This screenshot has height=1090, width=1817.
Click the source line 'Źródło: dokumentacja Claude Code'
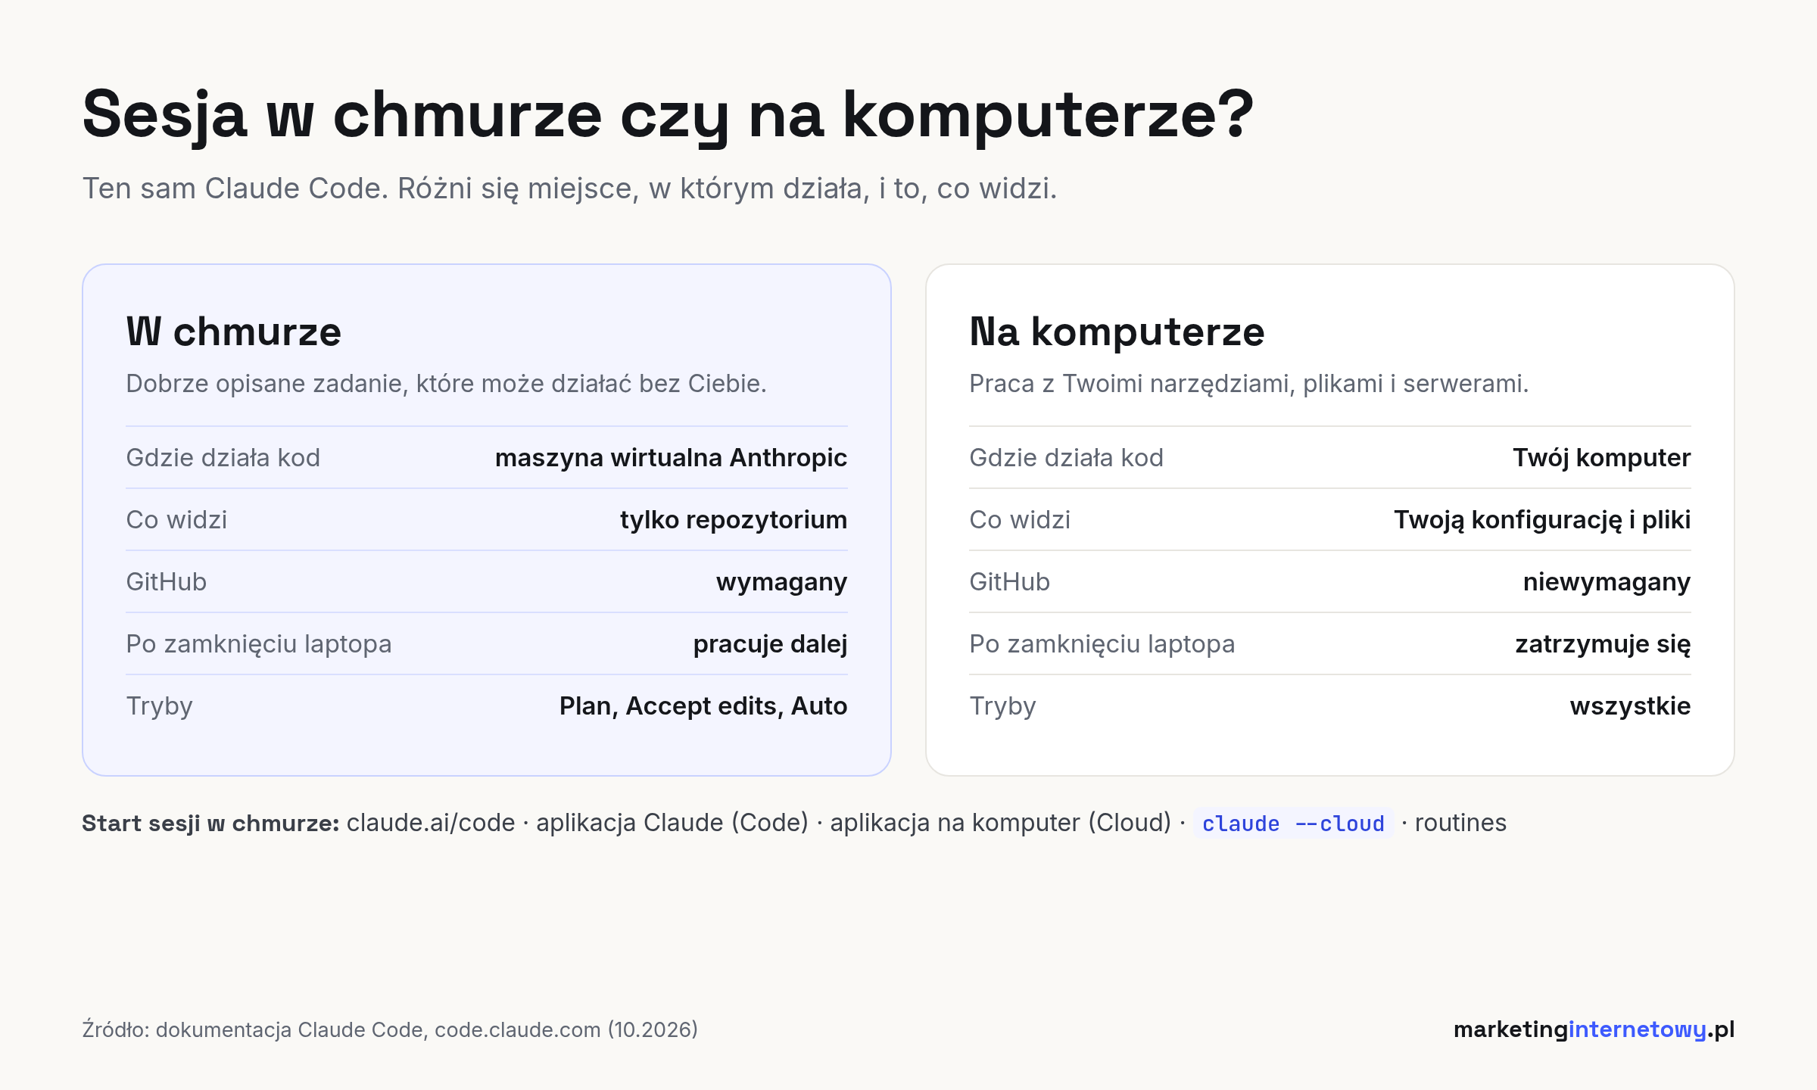(390, 1029)
